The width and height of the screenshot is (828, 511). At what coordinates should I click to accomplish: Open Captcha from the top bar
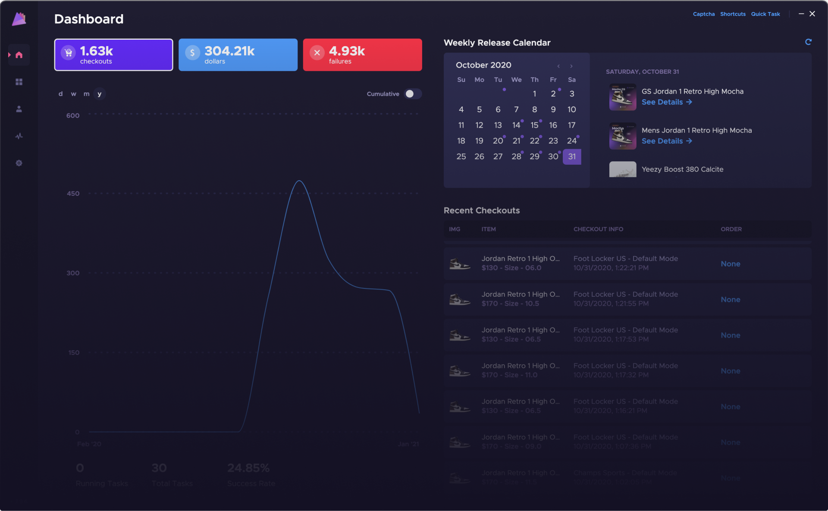pyautogui.click(x=704, y=14)
